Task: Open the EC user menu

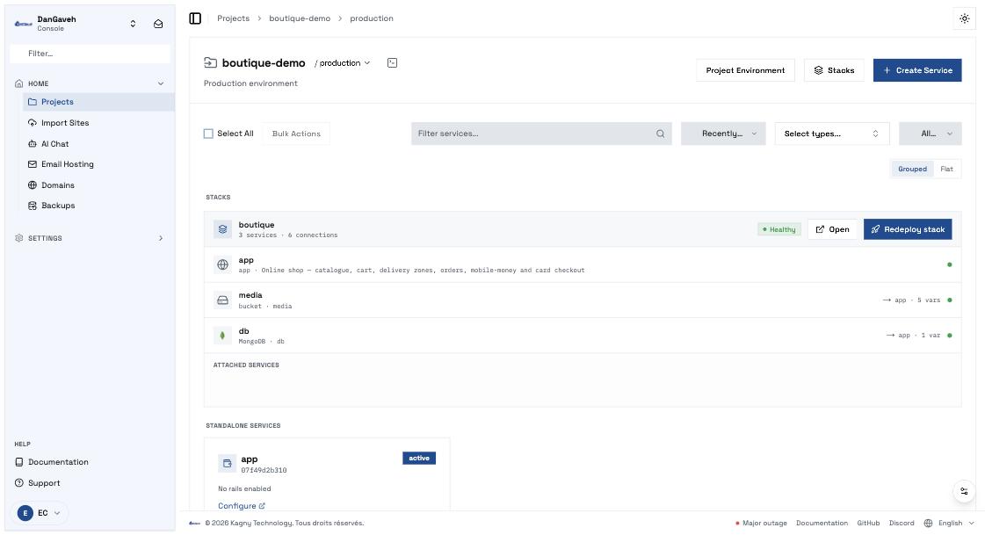Action: tap(39, 513)
